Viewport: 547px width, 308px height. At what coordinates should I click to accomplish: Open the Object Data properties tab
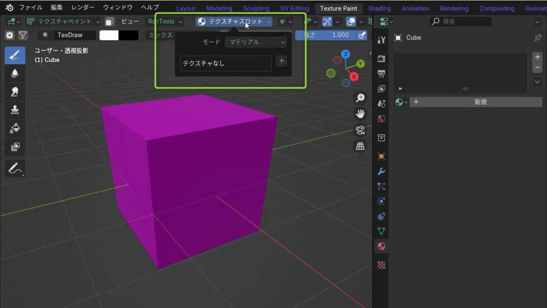pyautogui.click(x=381, y=231)
